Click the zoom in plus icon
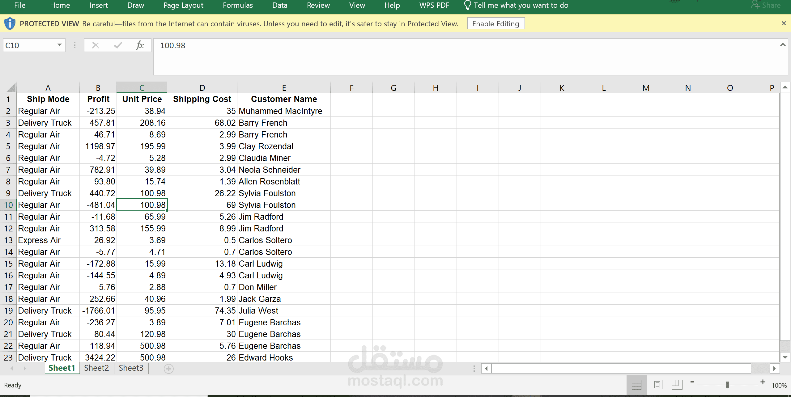This screenshot has width=791, height=397. [763, 382]
